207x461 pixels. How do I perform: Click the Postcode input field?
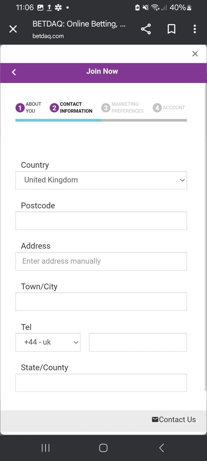(101, 220)
